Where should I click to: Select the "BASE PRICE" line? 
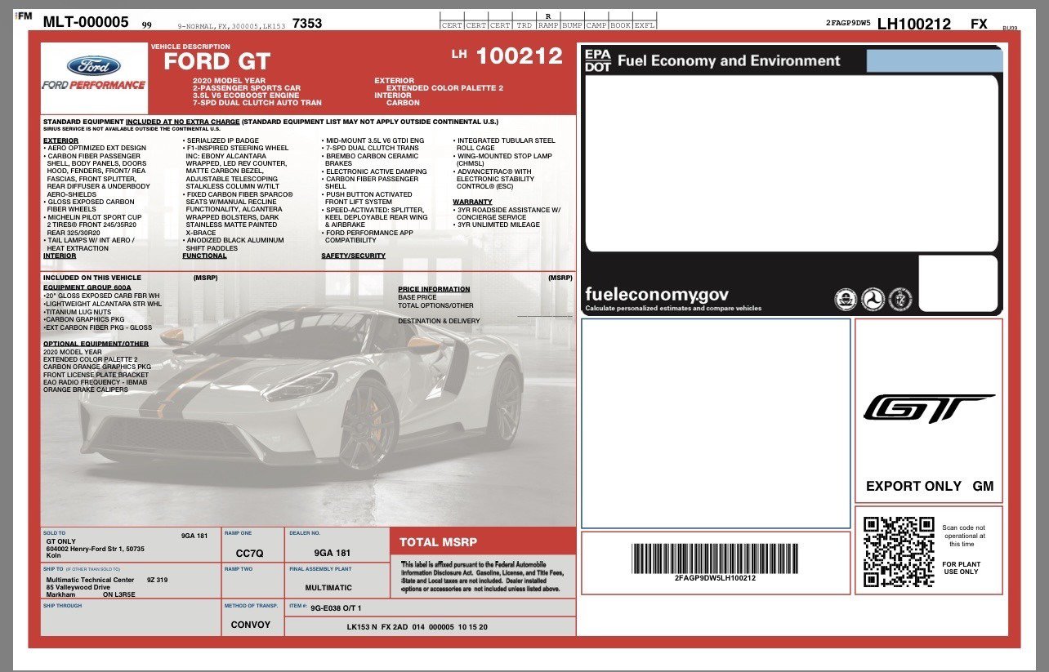click(417, 297)
